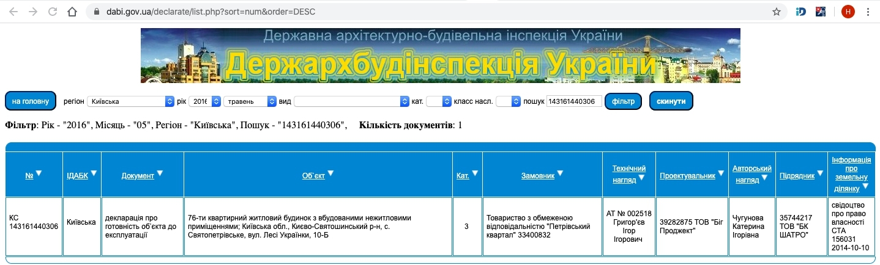Sort by Замовник column arrow
The height and width of the screenshot is (265, 880).
click(560, 173)
